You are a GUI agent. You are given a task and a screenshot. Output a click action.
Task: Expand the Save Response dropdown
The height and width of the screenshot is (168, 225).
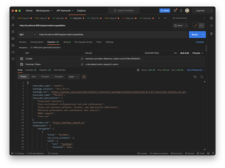(x=204, y=70)
